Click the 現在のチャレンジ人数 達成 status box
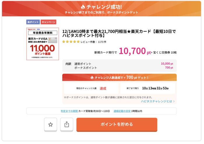Screen dimensions: 204x144 pyautogui.click(x=91, y=88)
